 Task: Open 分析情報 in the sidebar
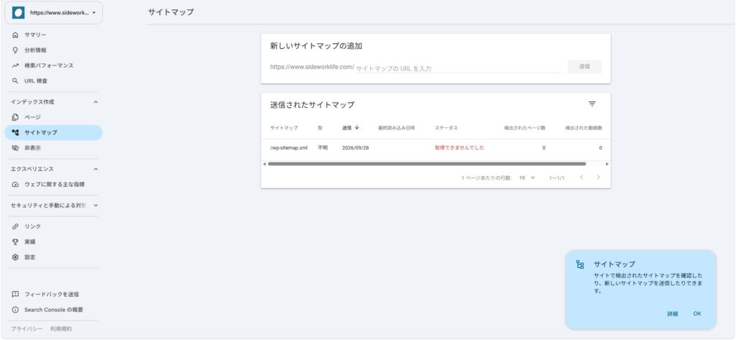pyautogui.click(x=53, y=50)
